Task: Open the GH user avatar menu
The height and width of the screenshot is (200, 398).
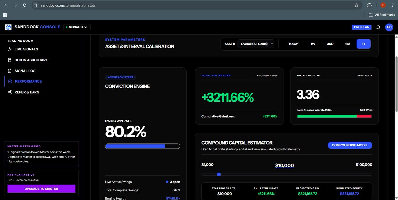Action: tap(389, 27)
